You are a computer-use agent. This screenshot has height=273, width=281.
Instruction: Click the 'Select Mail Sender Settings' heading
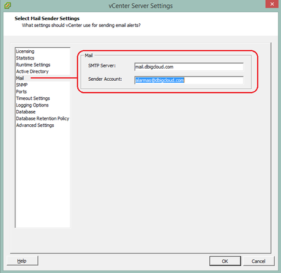point(47,18)
